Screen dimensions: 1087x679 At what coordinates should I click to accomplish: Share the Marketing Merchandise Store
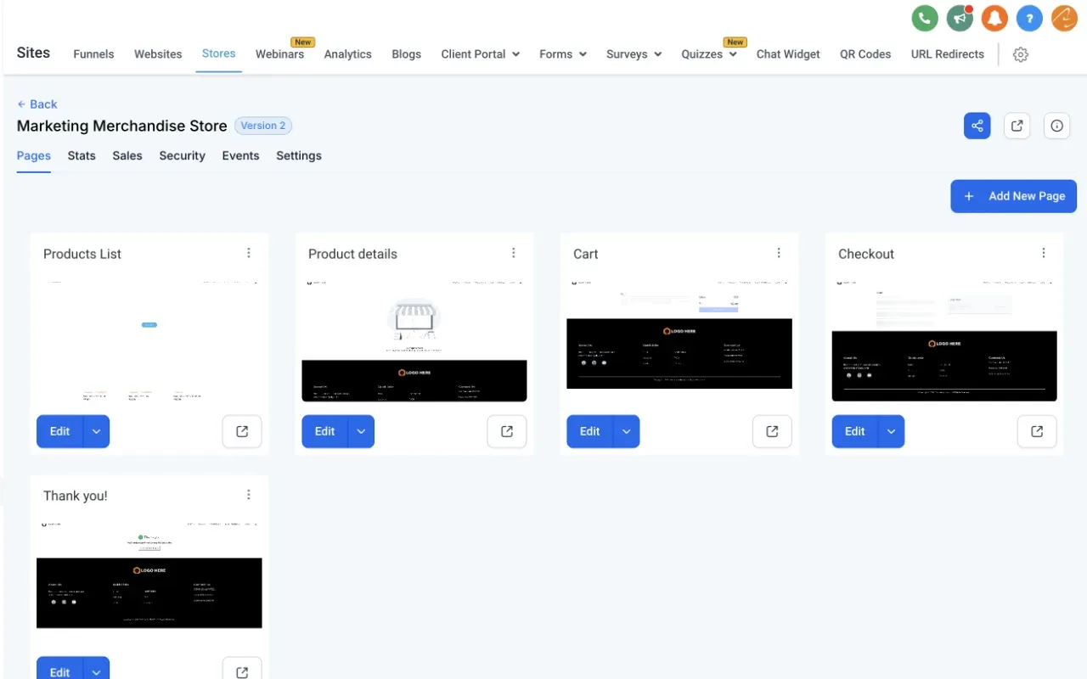tap(977, 125)
